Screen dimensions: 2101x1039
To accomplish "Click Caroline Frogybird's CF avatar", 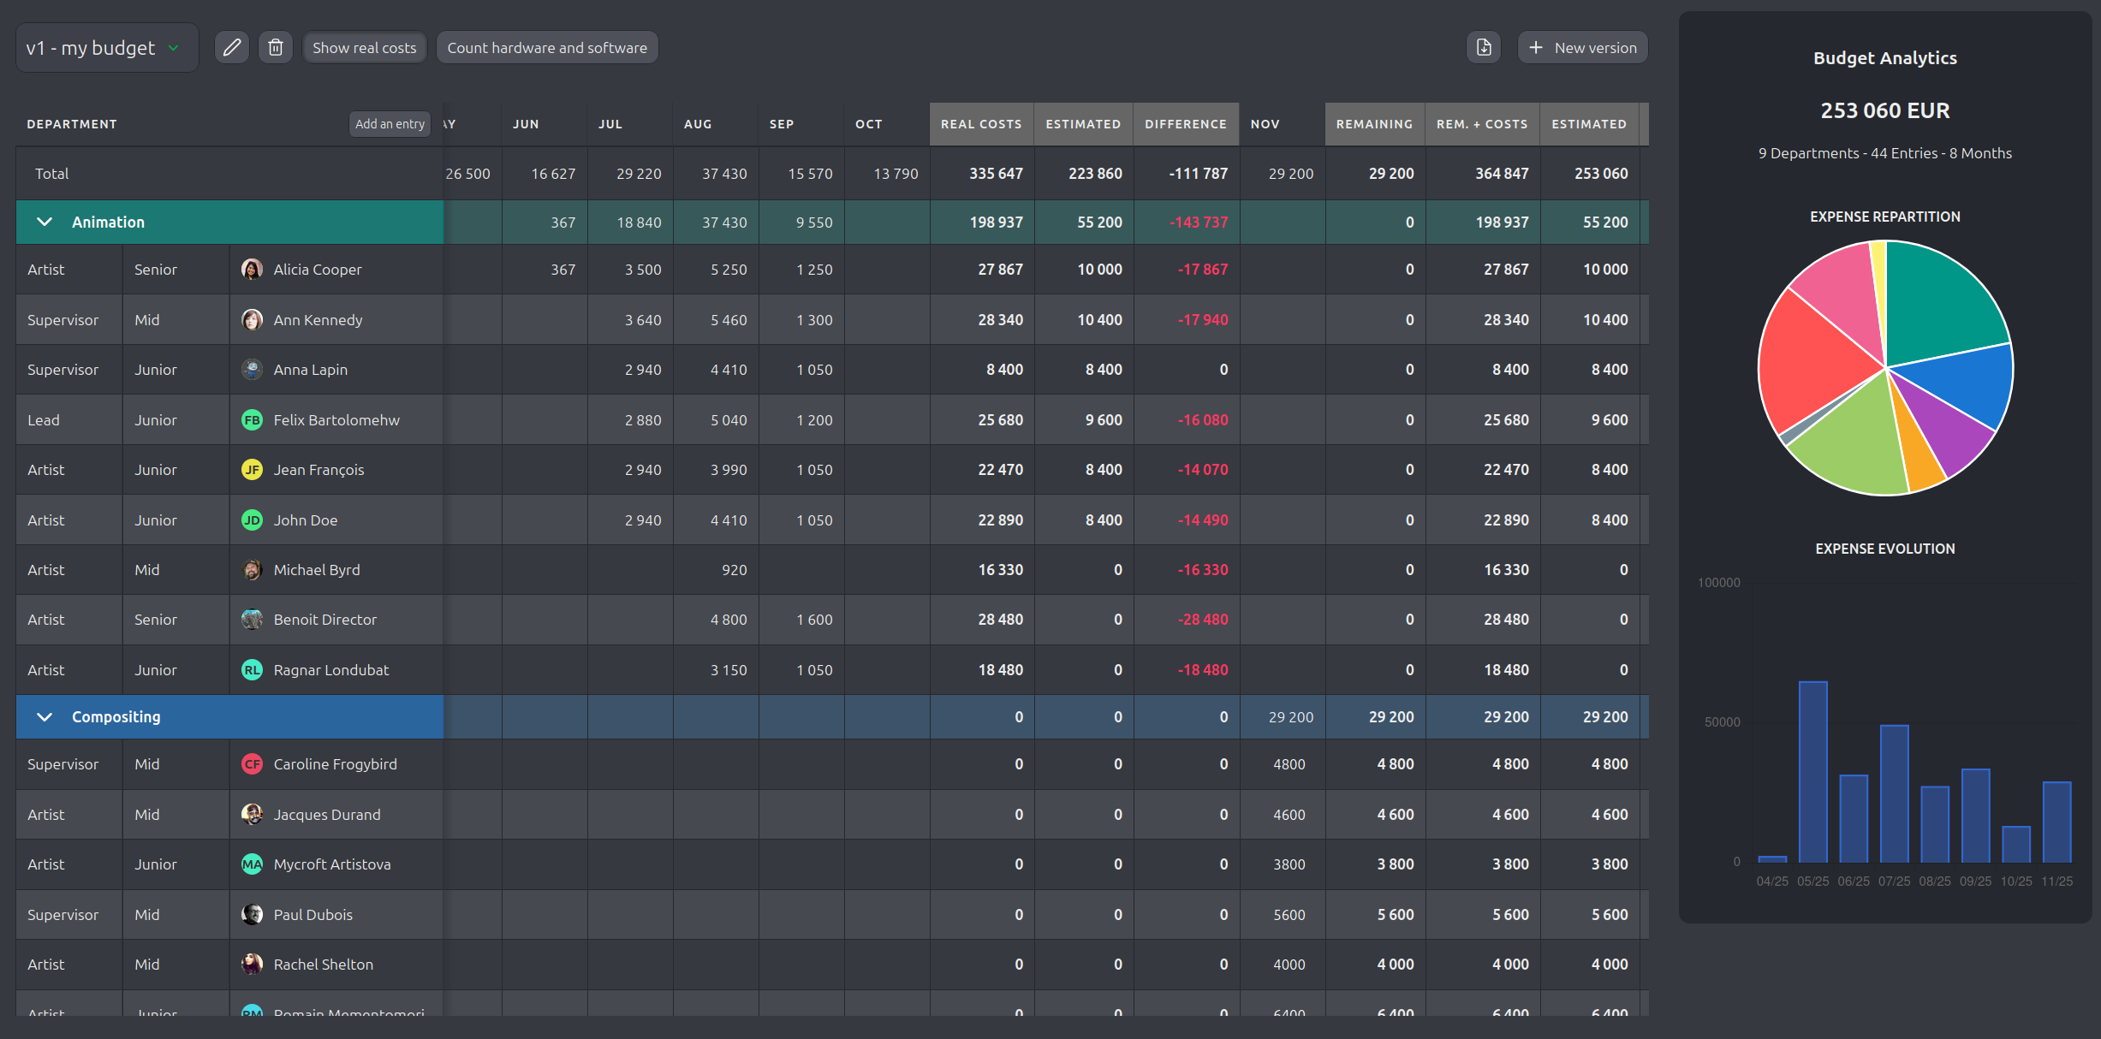I will click(x=252, y=764).
